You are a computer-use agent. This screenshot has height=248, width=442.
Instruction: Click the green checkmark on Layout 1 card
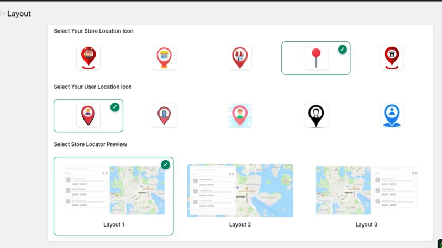pos(165,164)
